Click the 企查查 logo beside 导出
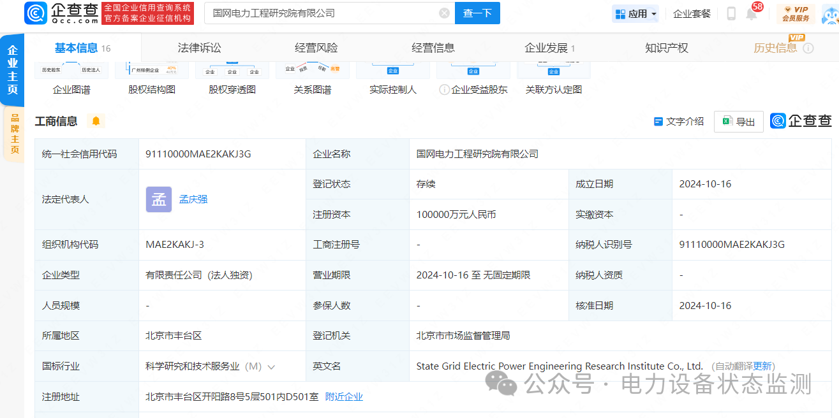839x418 pixels. (x=801, y=121)
